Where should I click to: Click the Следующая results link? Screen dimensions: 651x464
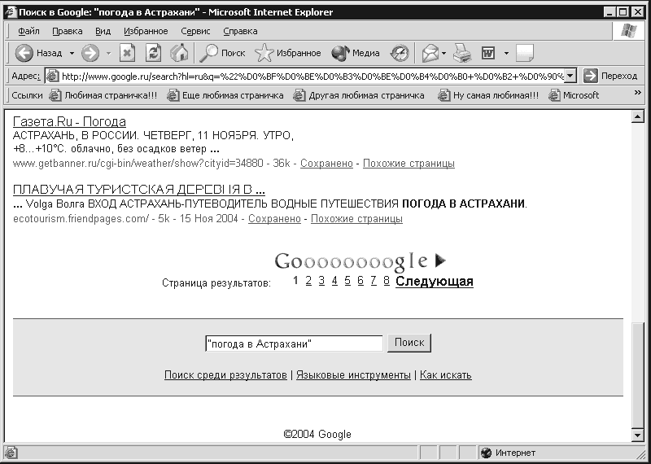[435, 282]
